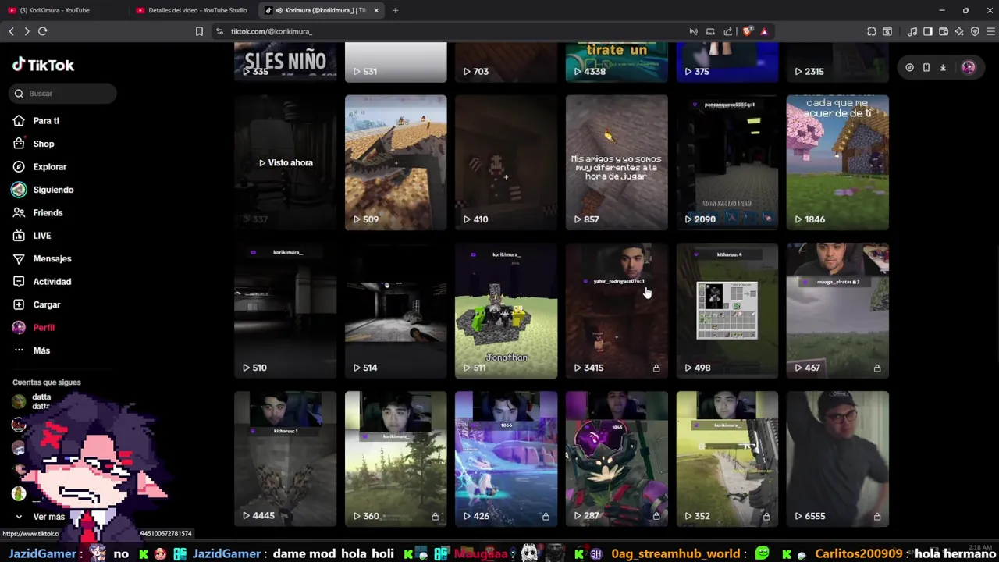Open Jonathan video with 511 views
The image size is (999, 562).
[x=507, y=311]
